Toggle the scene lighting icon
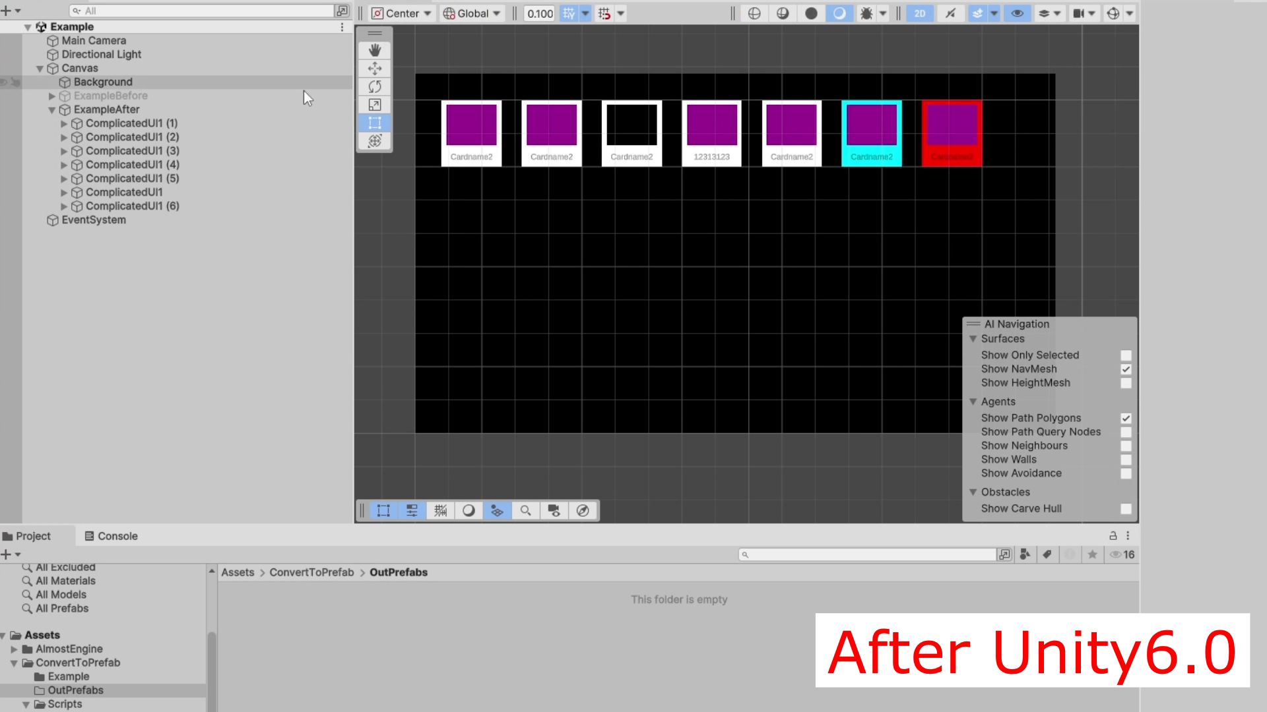This screenshot has height=712, width=1267. point(950,13)
